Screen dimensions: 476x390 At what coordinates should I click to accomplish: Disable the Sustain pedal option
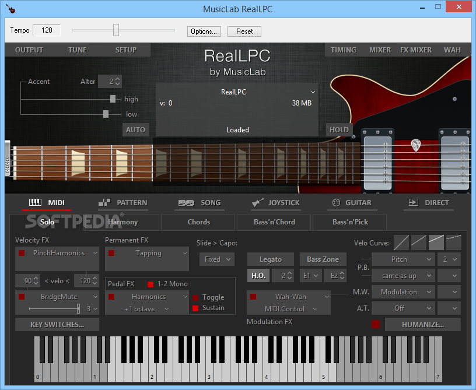click(195, 308)
